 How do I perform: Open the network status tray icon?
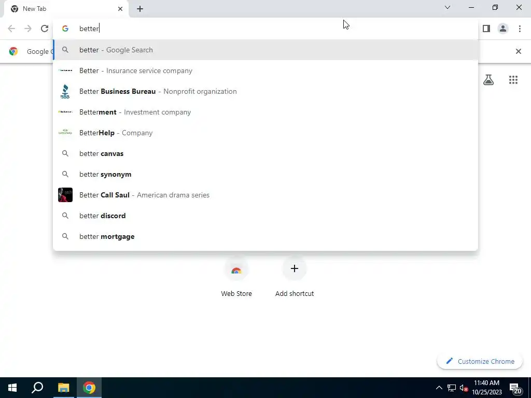pos(452,388)
